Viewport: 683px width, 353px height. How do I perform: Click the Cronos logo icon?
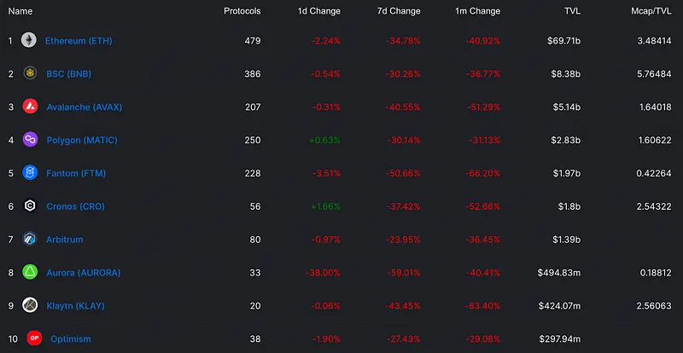pyautogui.click(x=29, y=206)
